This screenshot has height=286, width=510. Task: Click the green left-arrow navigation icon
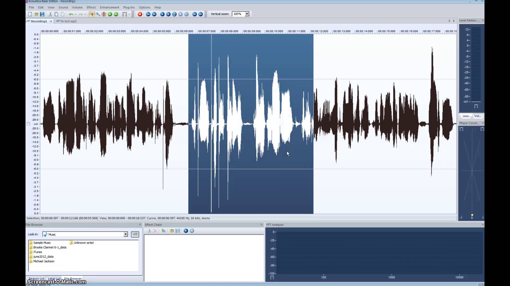110,14
